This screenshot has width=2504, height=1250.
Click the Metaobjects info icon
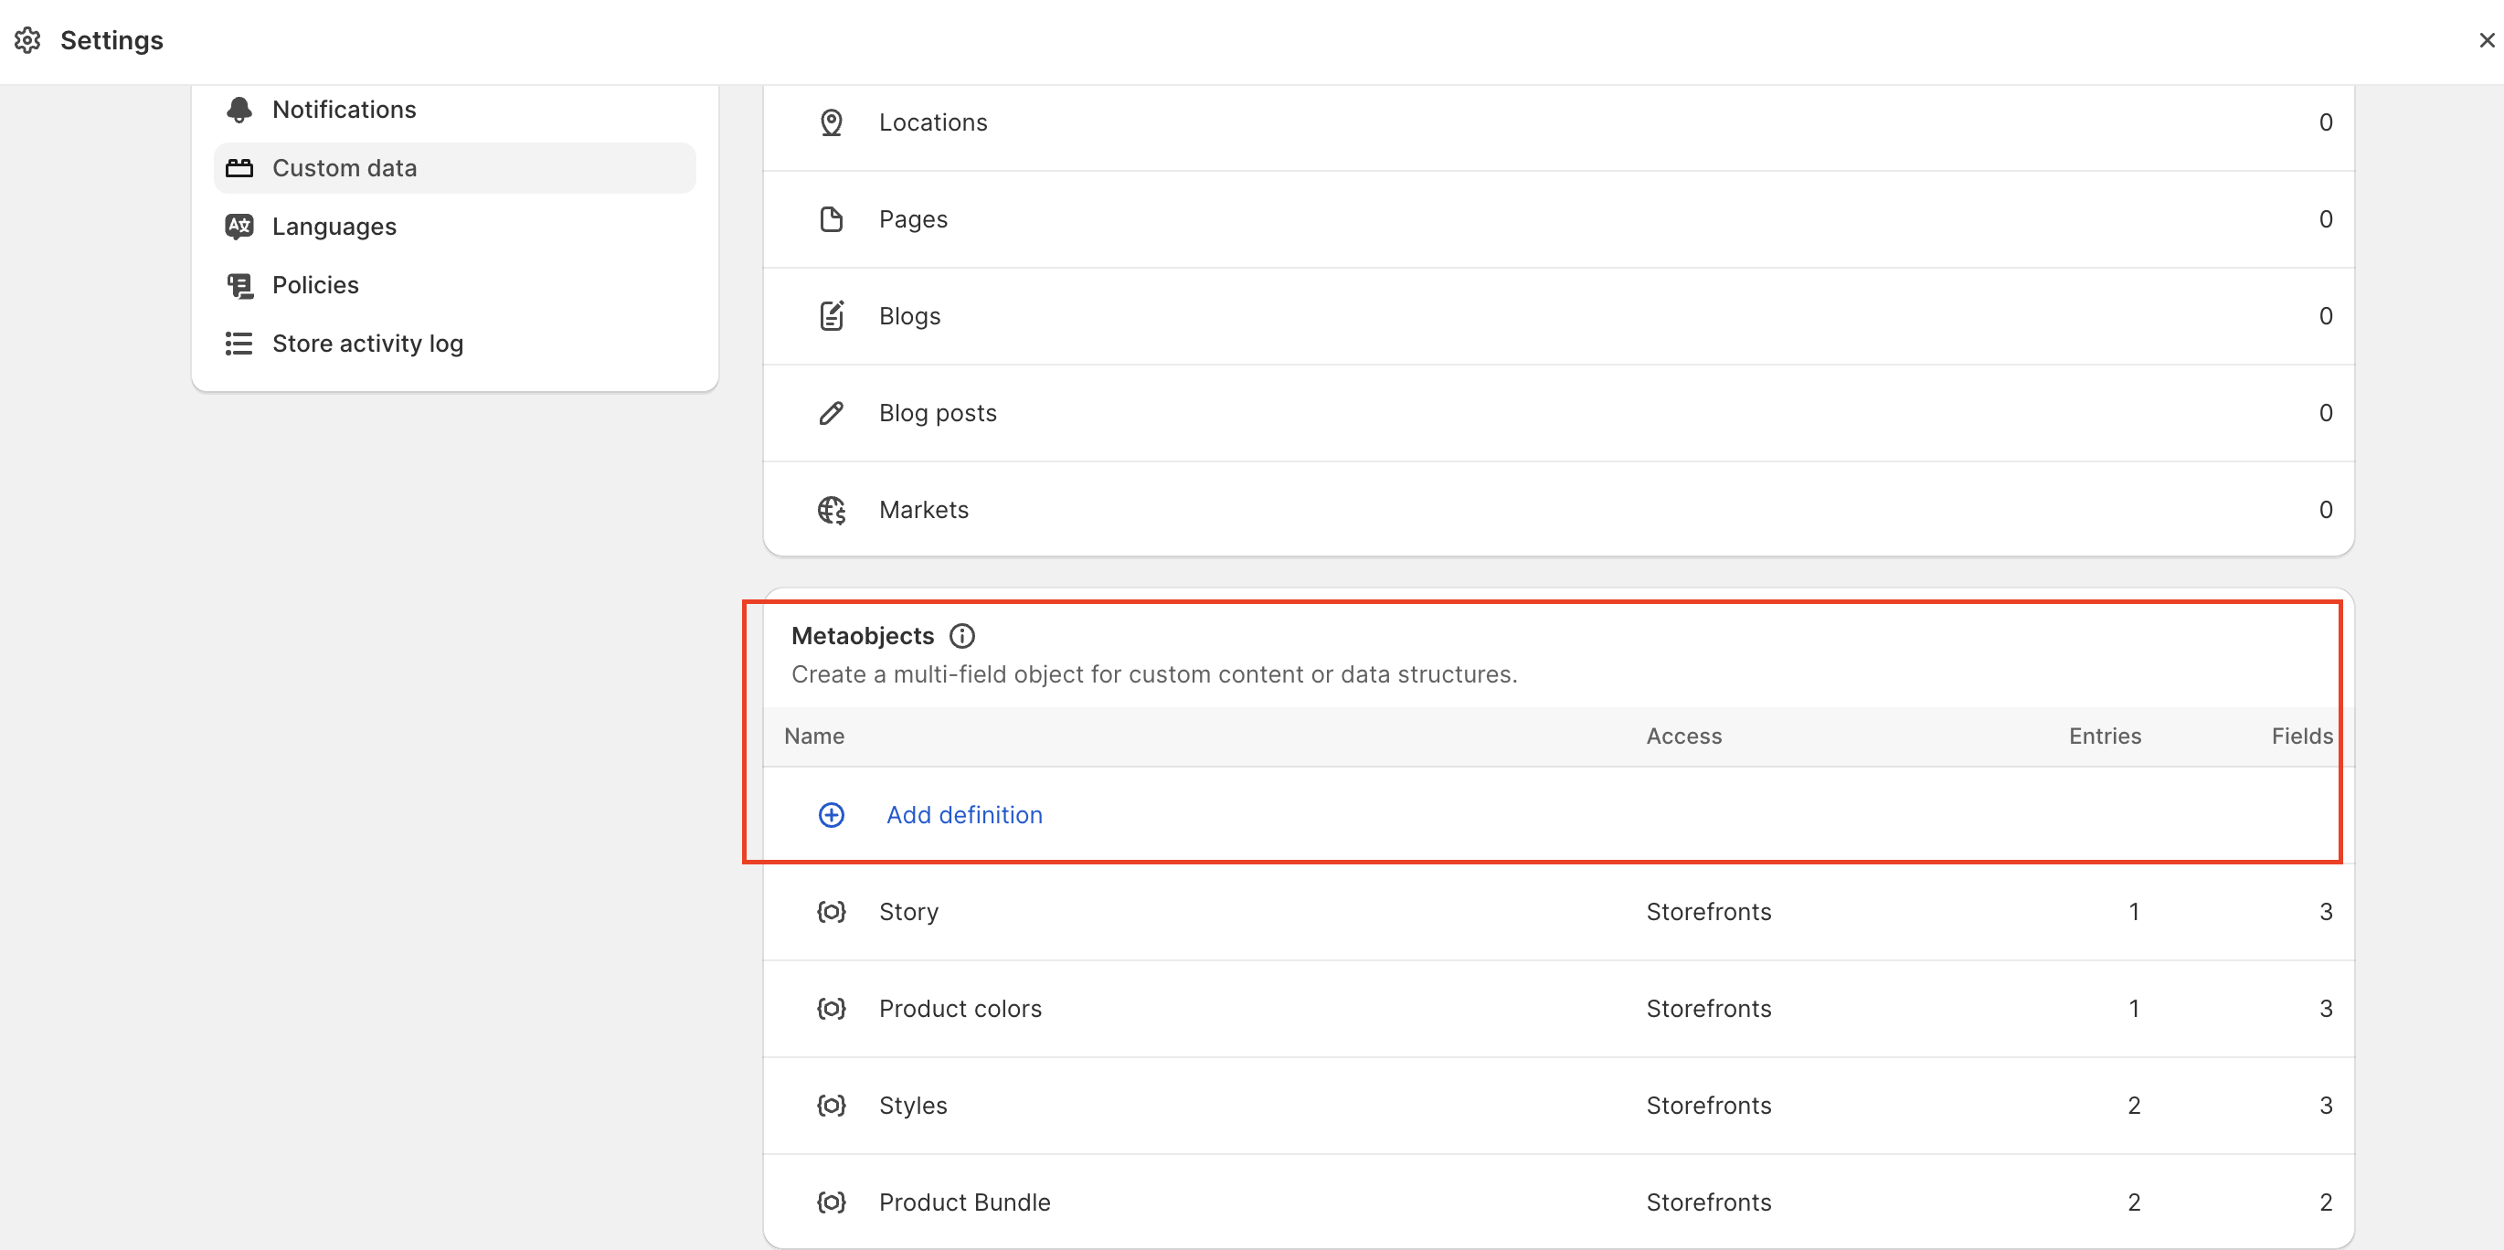coord(961,636)
